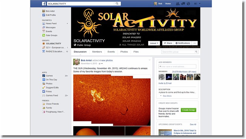Image resolution: width=246 pixels, height=139 pixels.
Task: Switch to the Discussion tab
Action: pyautogui.click(x=80, y=52)
